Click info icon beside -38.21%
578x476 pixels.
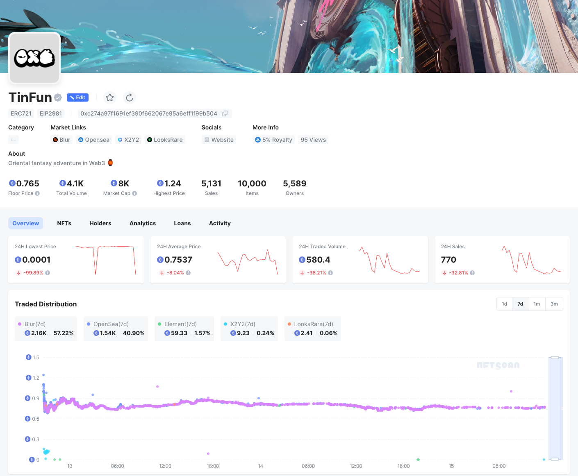330,273
